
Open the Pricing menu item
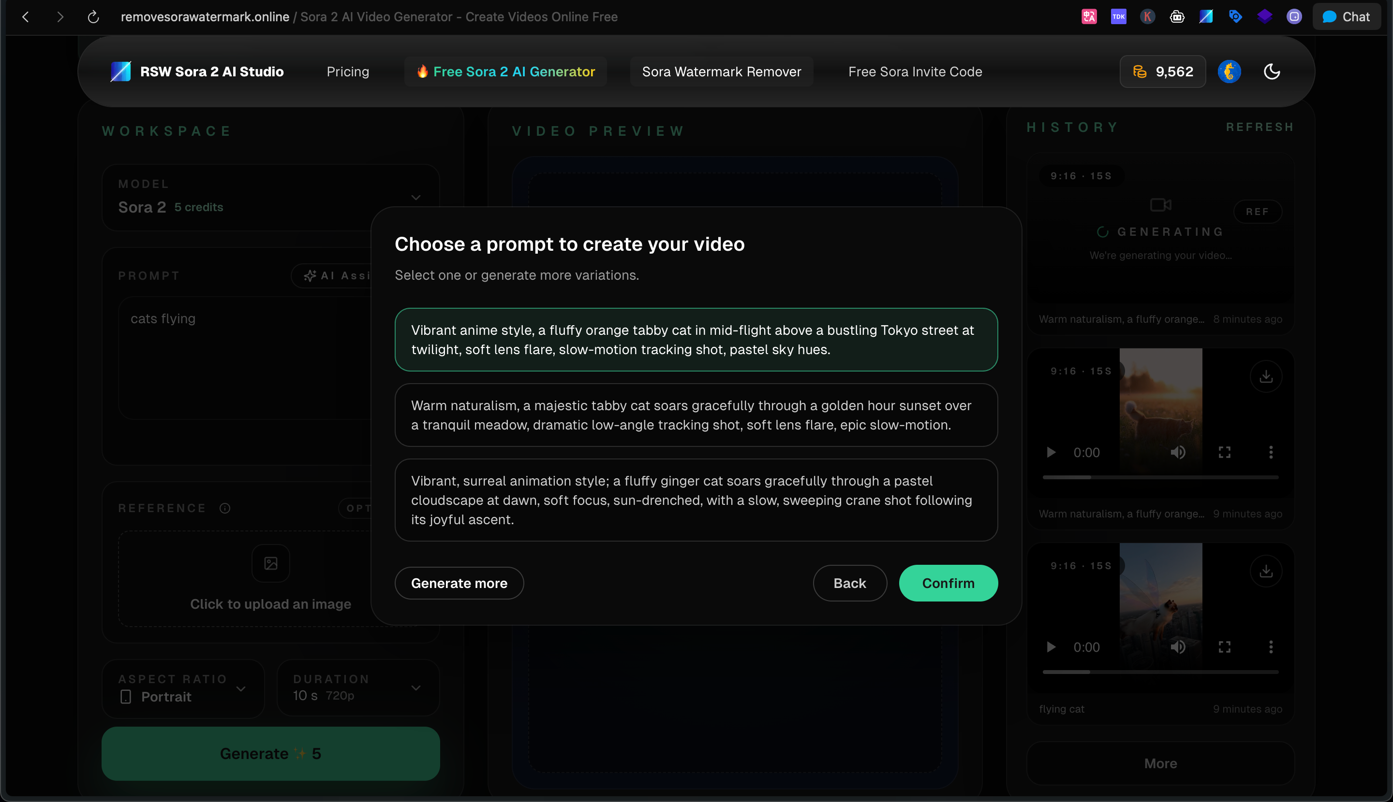[x=348, y=72]
